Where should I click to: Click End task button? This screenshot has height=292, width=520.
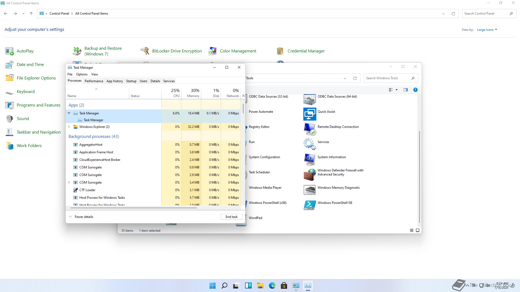tap(232, 217)
